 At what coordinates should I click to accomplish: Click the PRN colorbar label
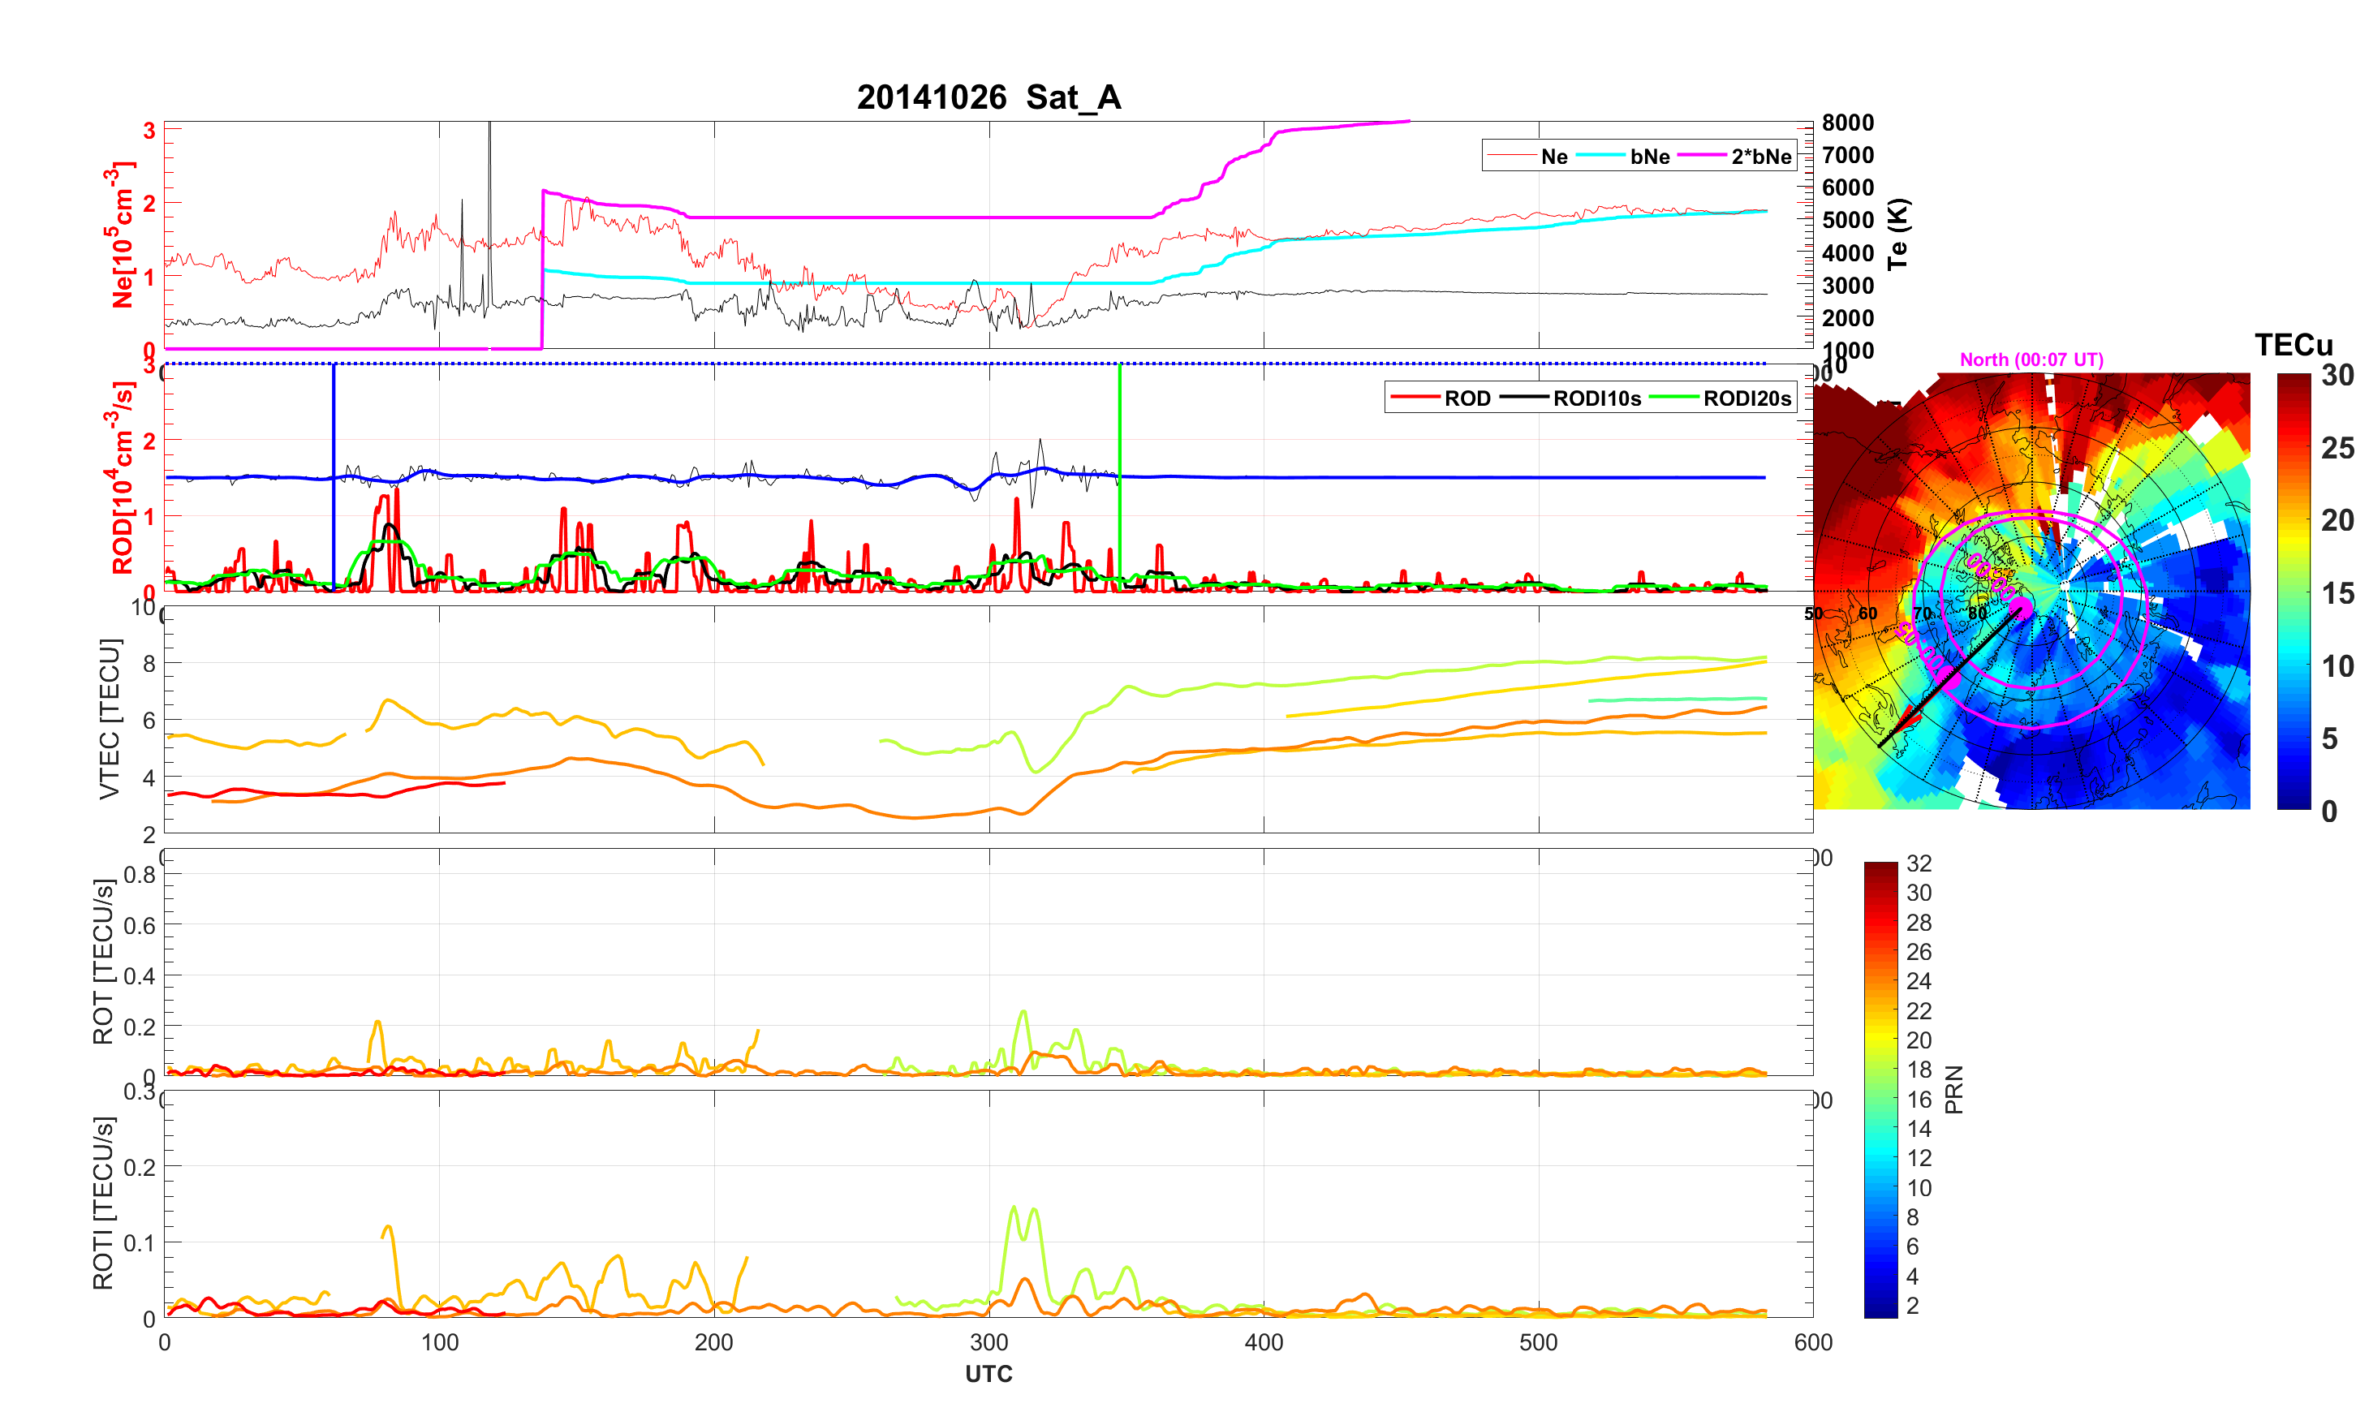pyautogui.click(x=1953, y=1089)
